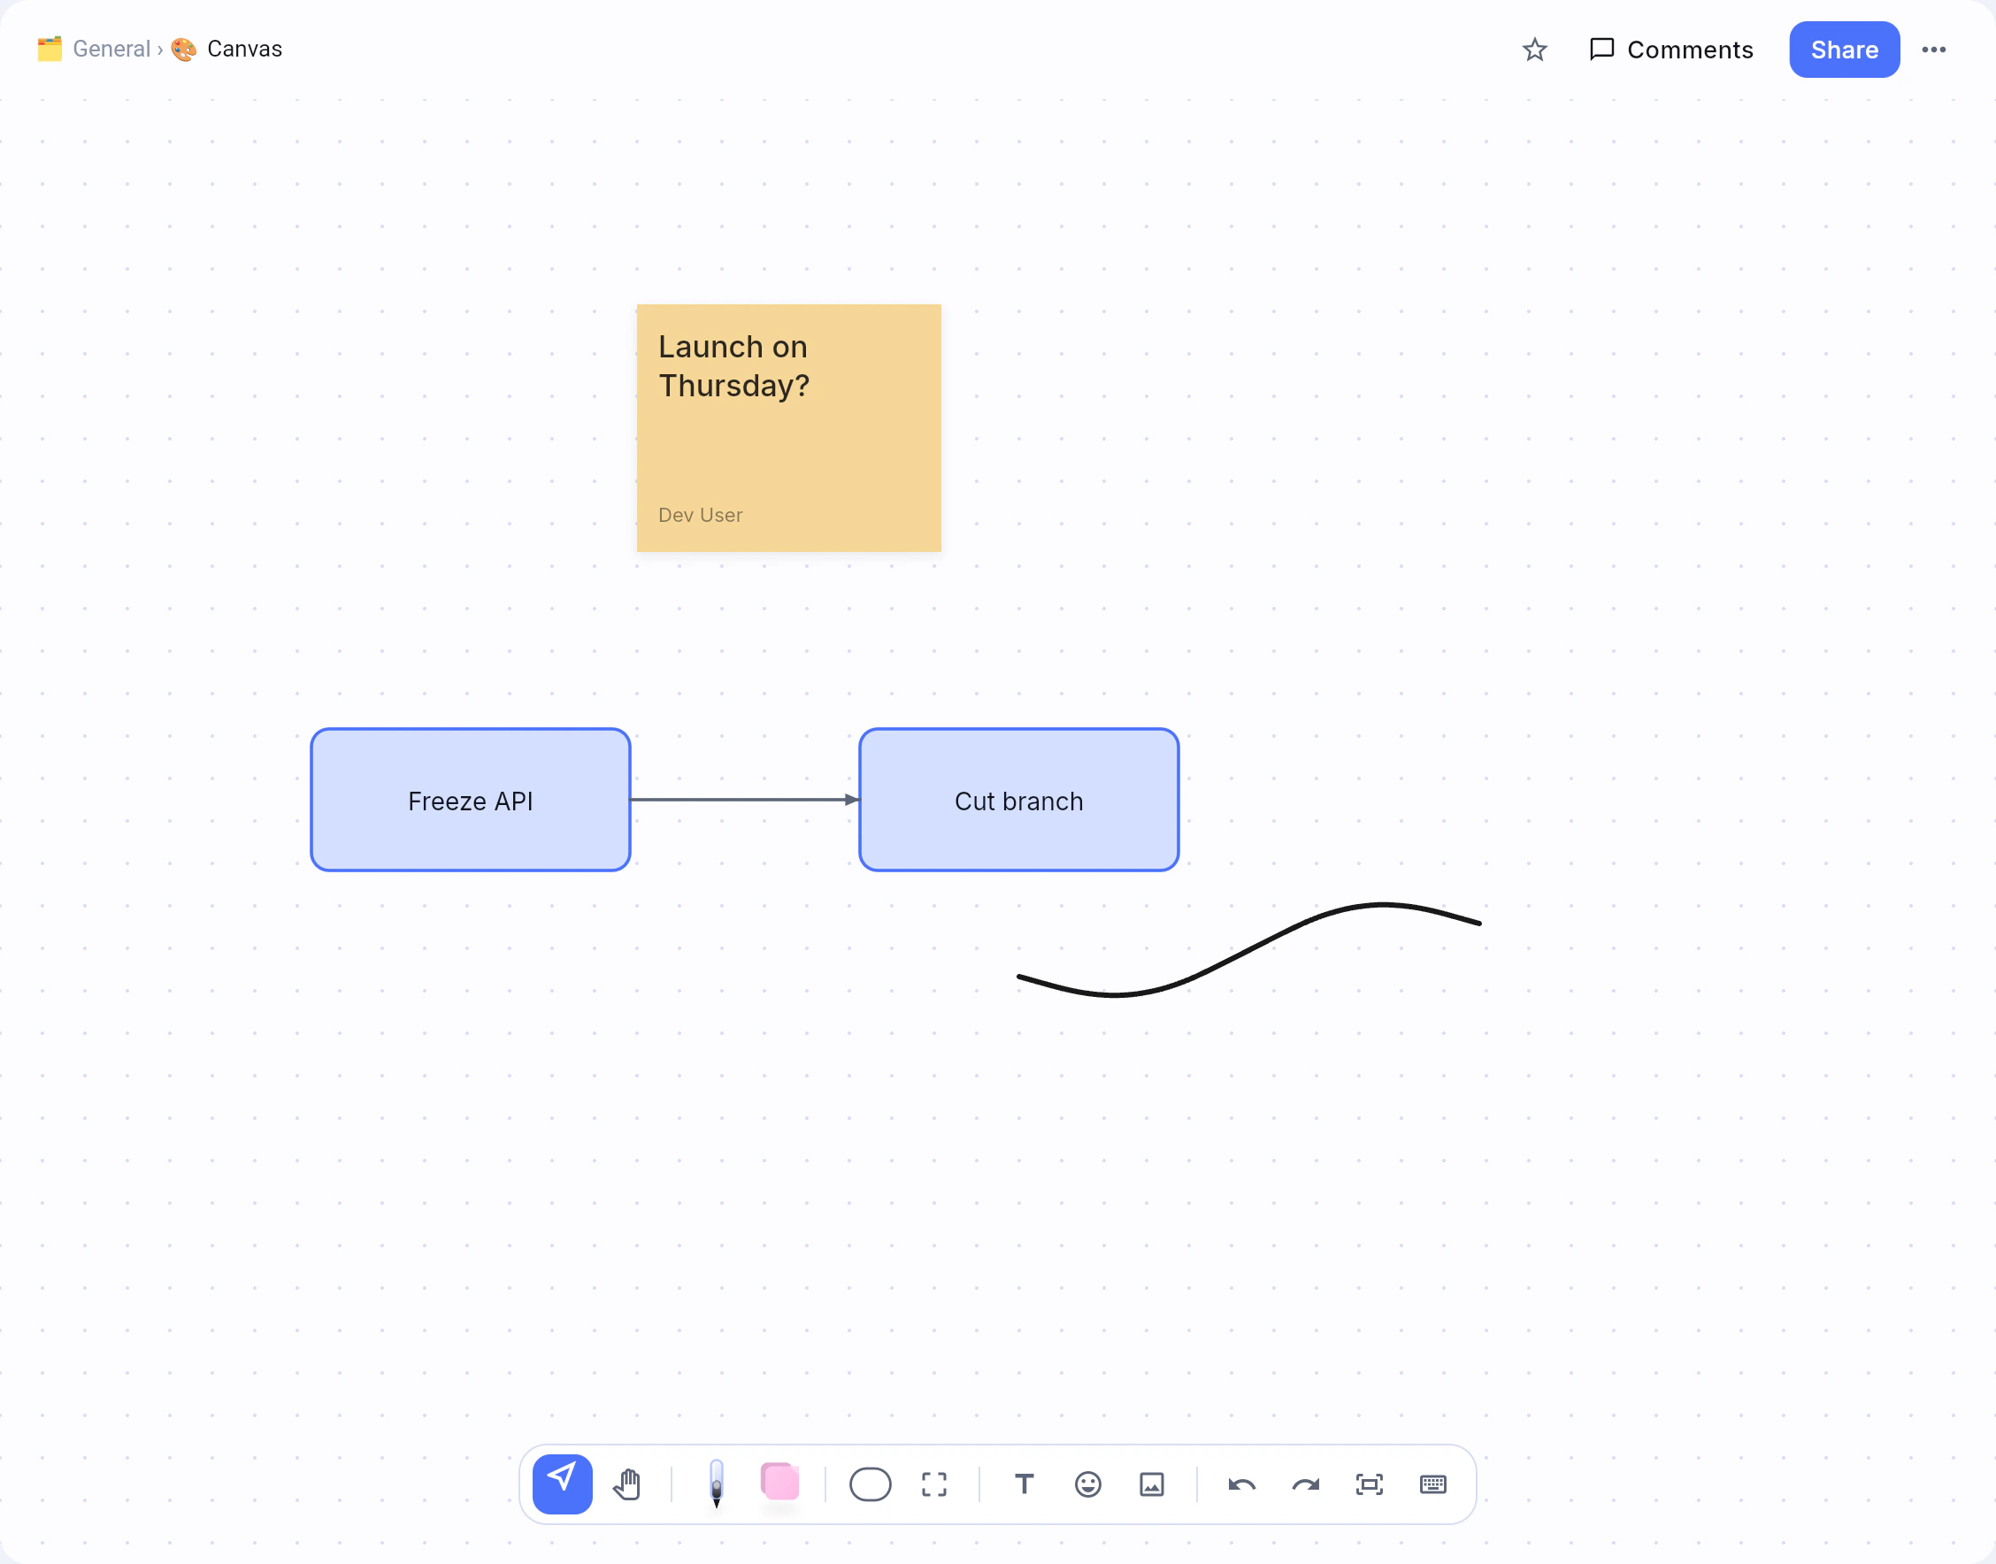Click the palette emoji beside Canvas
The width and height of the screenshot is (1996, 1564).
[x=184, y=49]
